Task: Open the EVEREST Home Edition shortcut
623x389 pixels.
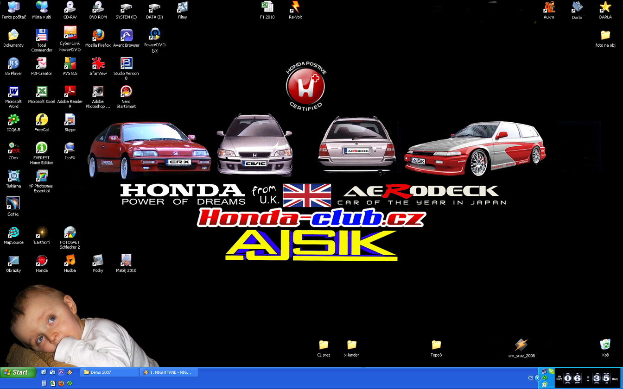Action: point(42,148)
